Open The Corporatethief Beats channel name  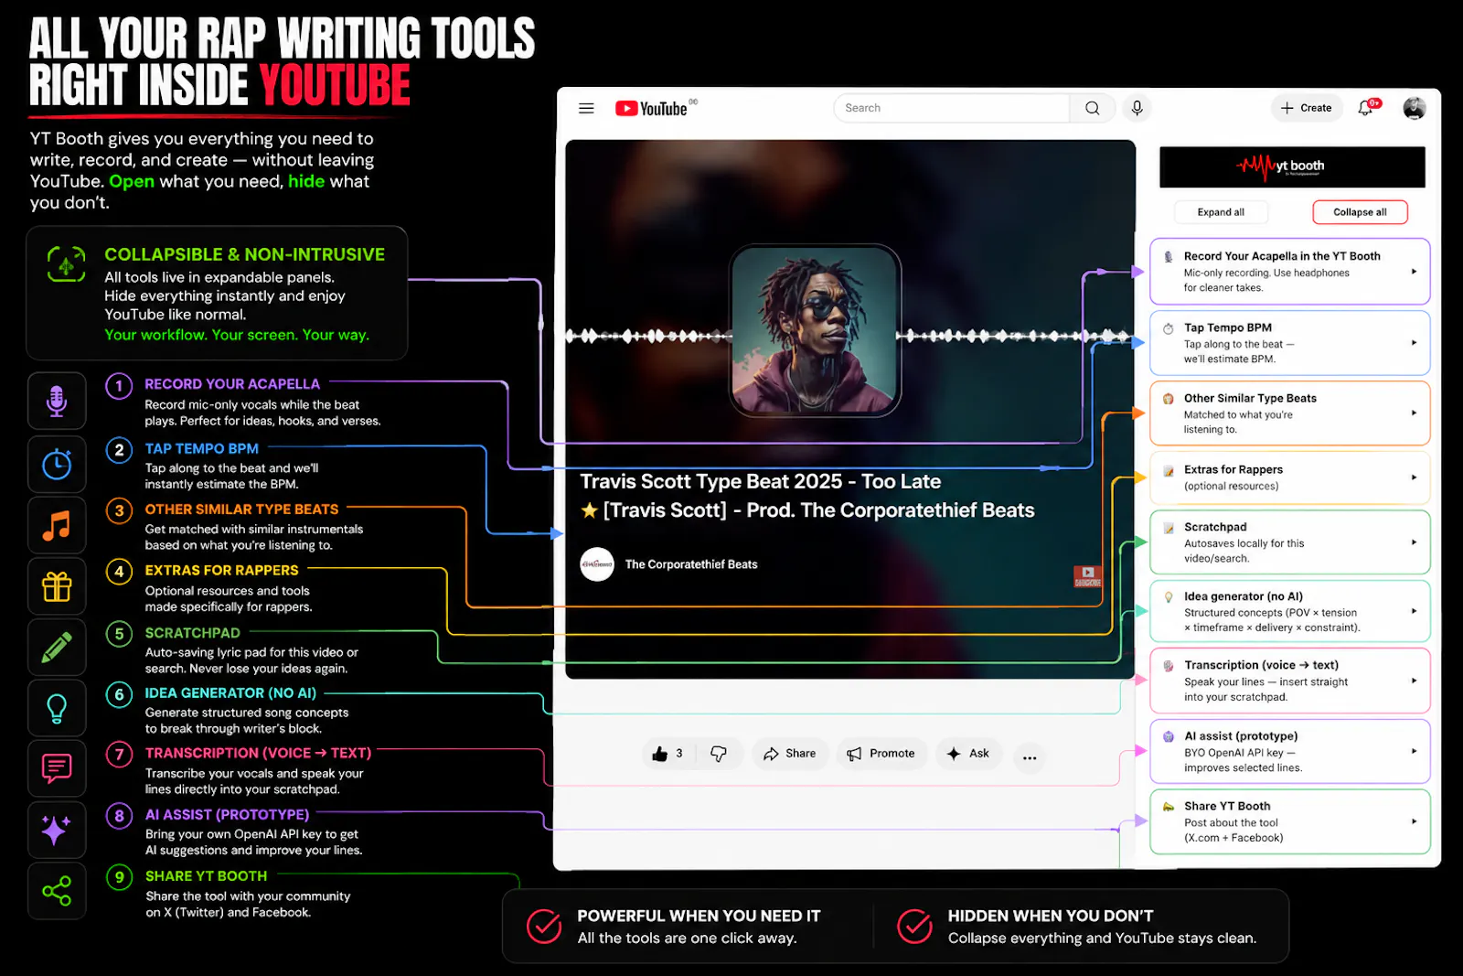[x=691, y=564]
